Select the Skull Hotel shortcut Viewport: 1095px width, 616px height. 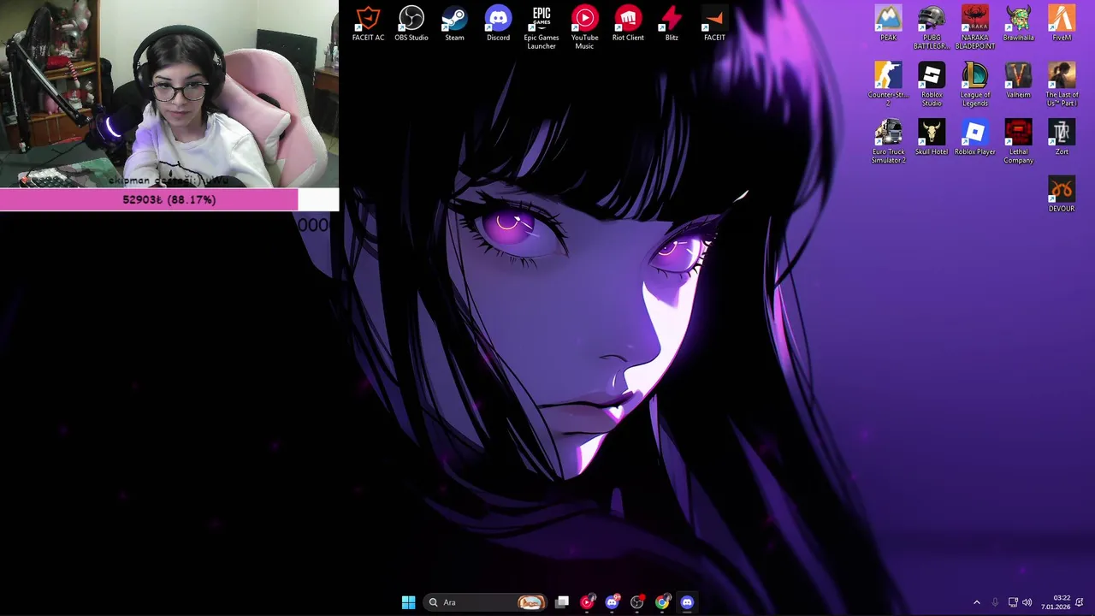(932, 138)
